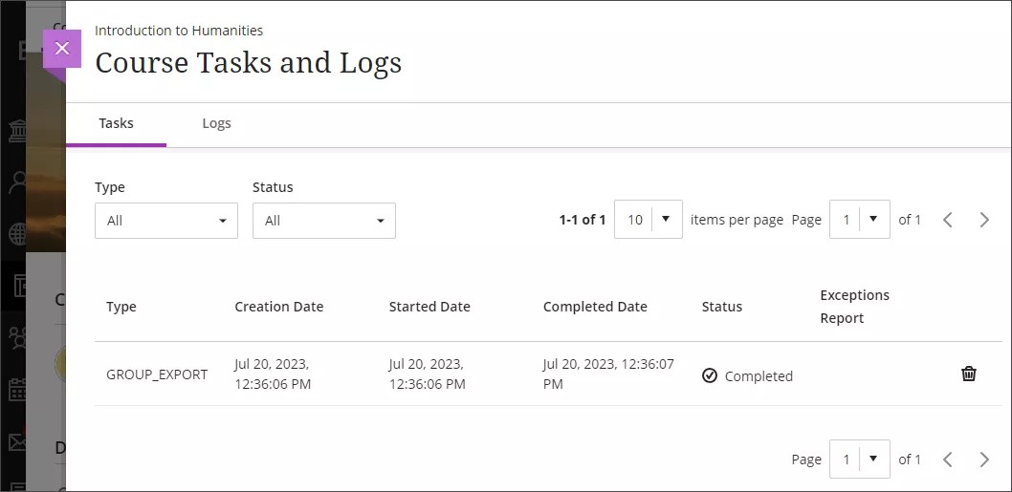Click the Creation Date column header
The width and height of the screenshot is (1012, 492).
coord(278,307)
